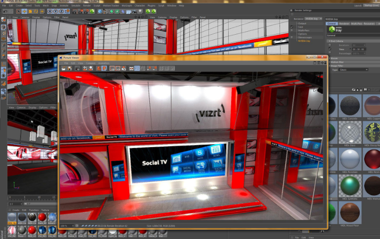Select the Move tool in main toolbar
The height and width of the screenshot is (239, 380).
coord(25,12)
